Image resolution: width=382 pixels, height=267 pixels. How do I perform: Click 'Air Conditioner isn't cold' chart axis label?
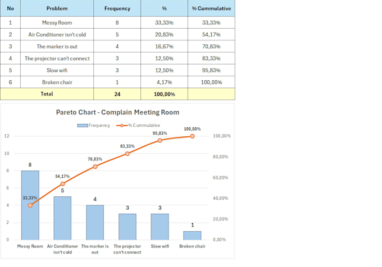pos(62,249)
